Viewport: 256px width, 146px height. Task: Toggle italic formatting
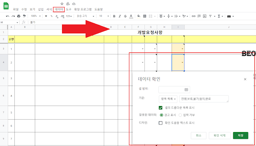pyautogui.click(x=120, y=16)
